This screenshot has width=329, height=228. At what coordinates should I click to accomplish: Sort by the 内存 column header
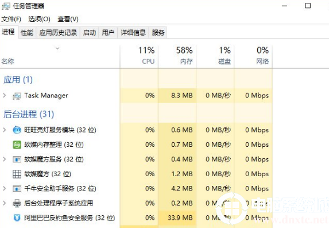[x=177, y=56]
